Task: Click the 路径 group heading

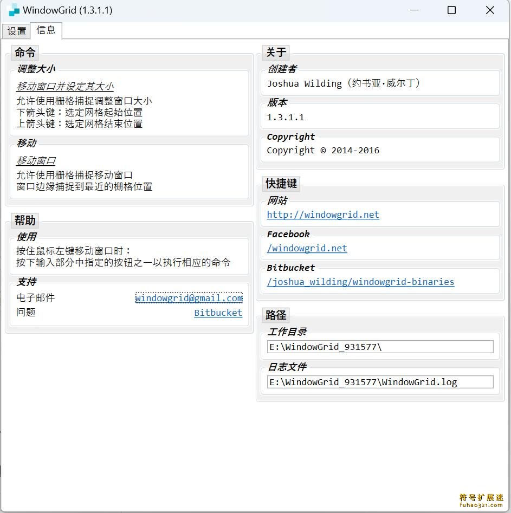Action: coord(276,315)
